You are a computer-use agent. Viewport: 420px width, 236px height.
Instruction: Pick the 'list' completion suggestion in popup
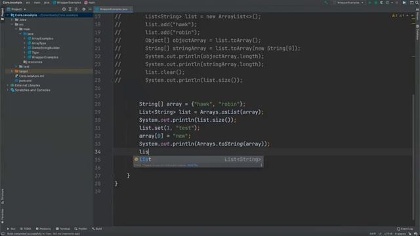pyautogui.click(x=198, y=159)
